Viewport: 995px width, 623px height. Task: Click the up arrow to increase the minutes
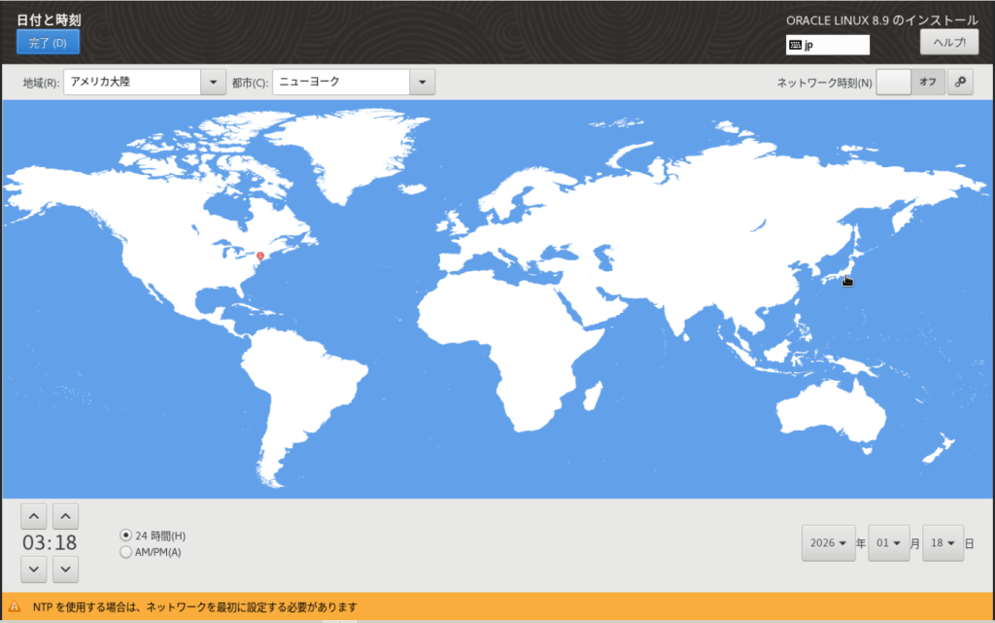[x=65, y=515]
